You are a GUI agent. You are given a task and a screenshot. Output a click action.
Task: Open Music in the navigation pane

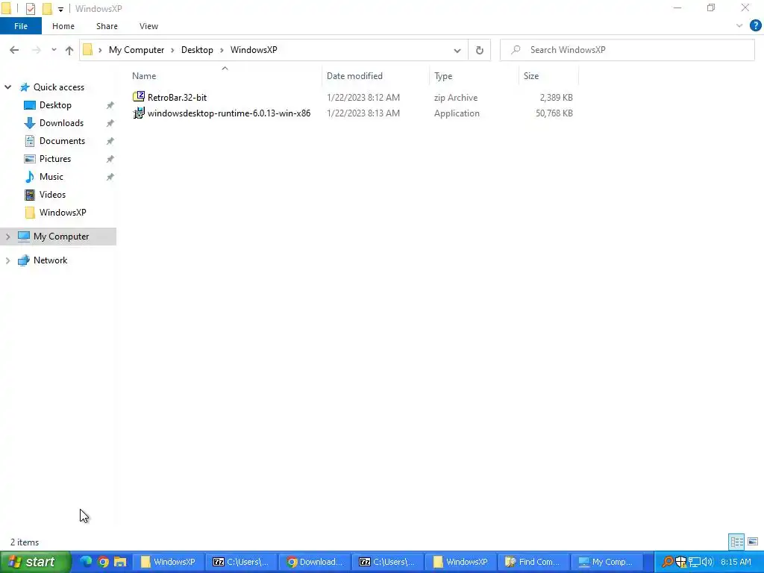(51, 177)
